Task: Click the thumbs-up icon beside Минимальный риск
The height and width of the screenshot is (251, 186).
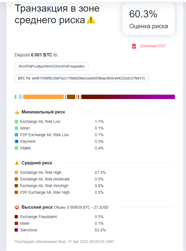Action: pos(17,112)
